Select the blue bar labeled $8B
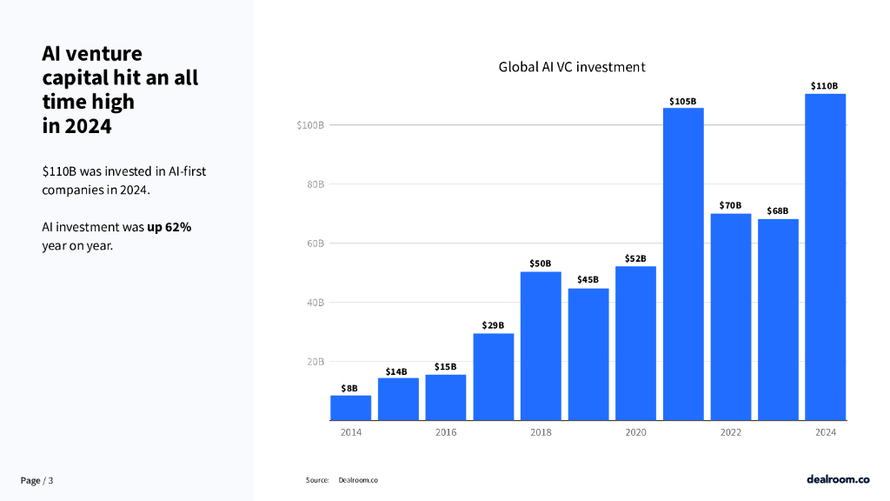The image size is (890, 501). (x=350, y=408)
